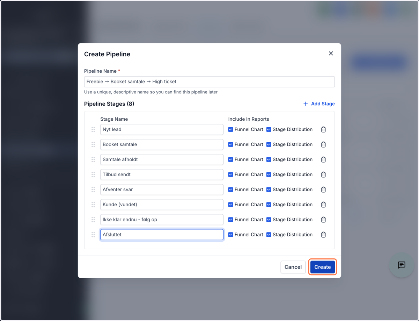
Task: Click the Stage Name column header
Action: [114, 119]
